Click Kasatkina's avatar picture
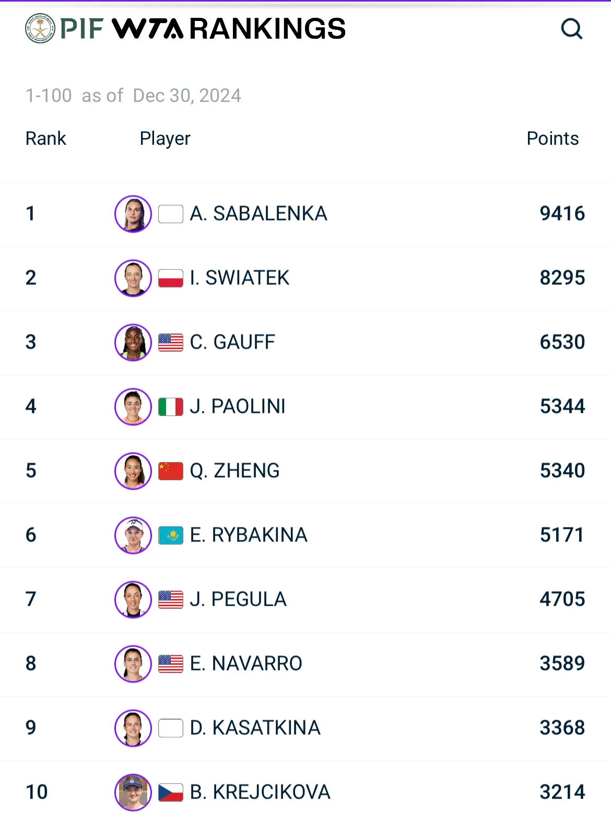611x820 pixels. coord(133,728)
